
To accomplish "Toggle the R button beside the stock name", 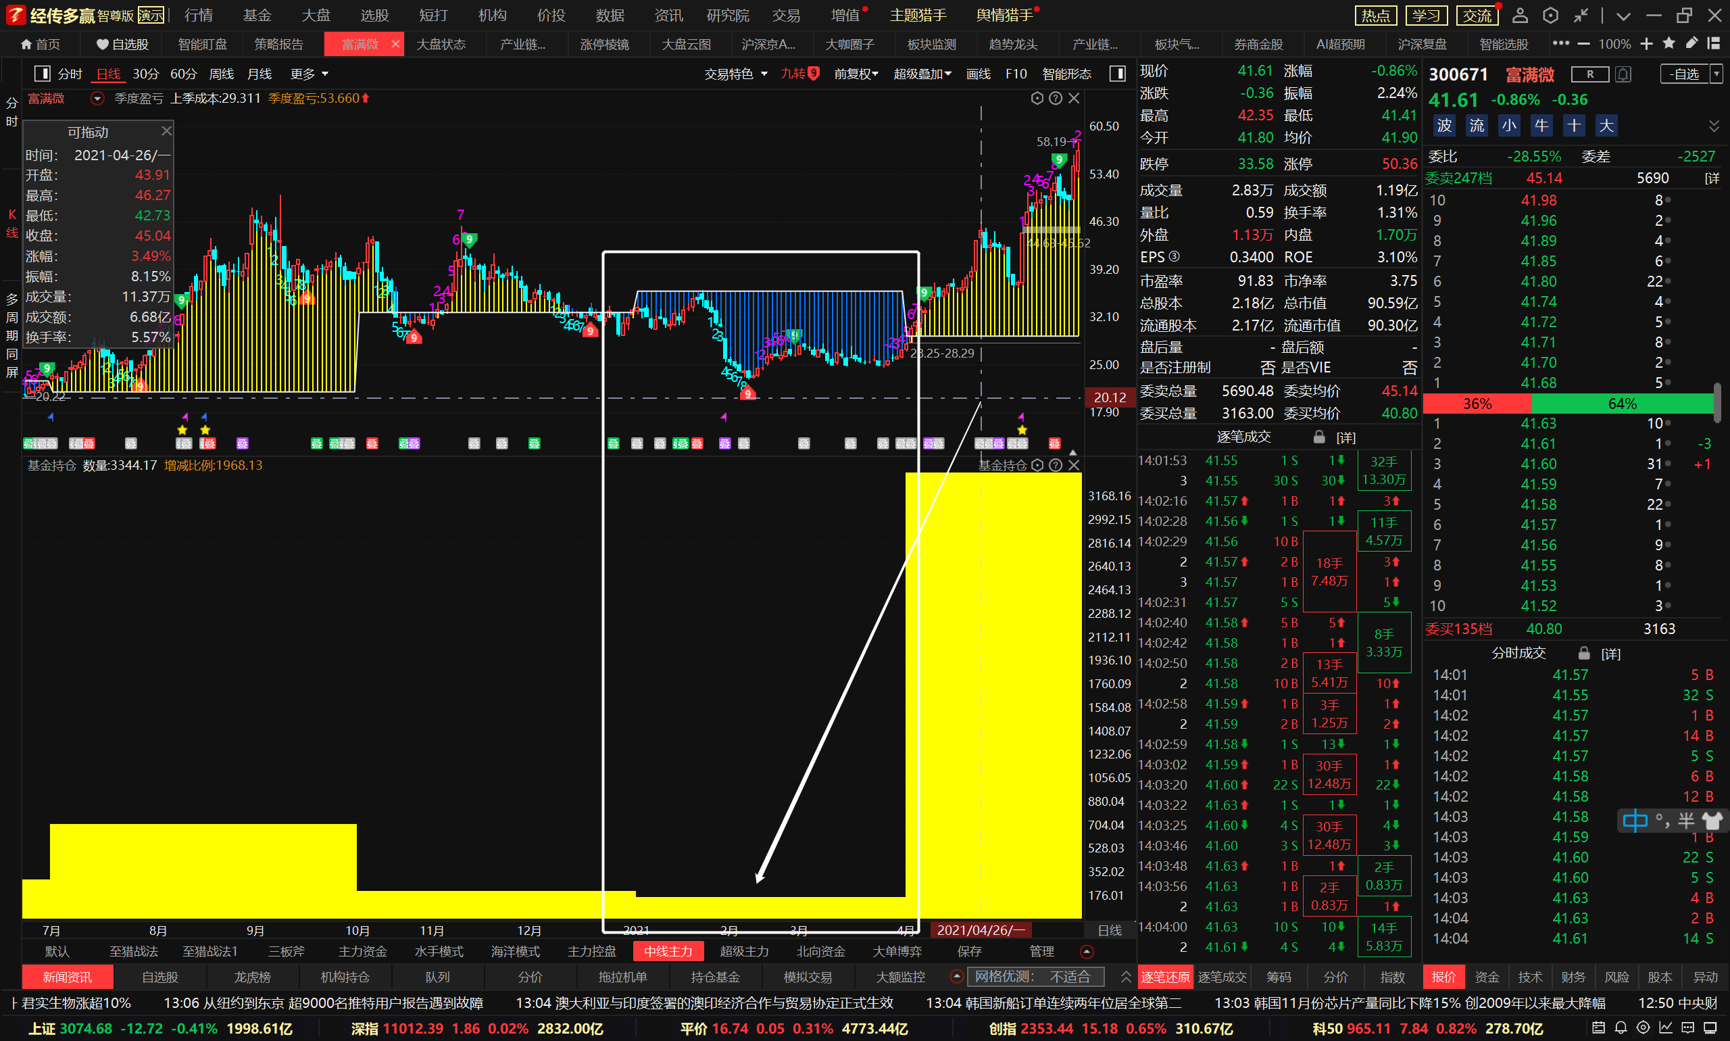I will [x=1589, y=74].
